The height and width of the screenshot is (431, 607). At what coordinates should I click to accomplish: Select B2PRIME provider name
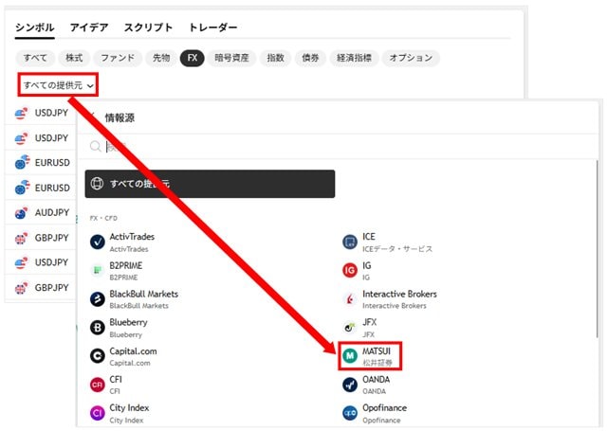point(126,265)
